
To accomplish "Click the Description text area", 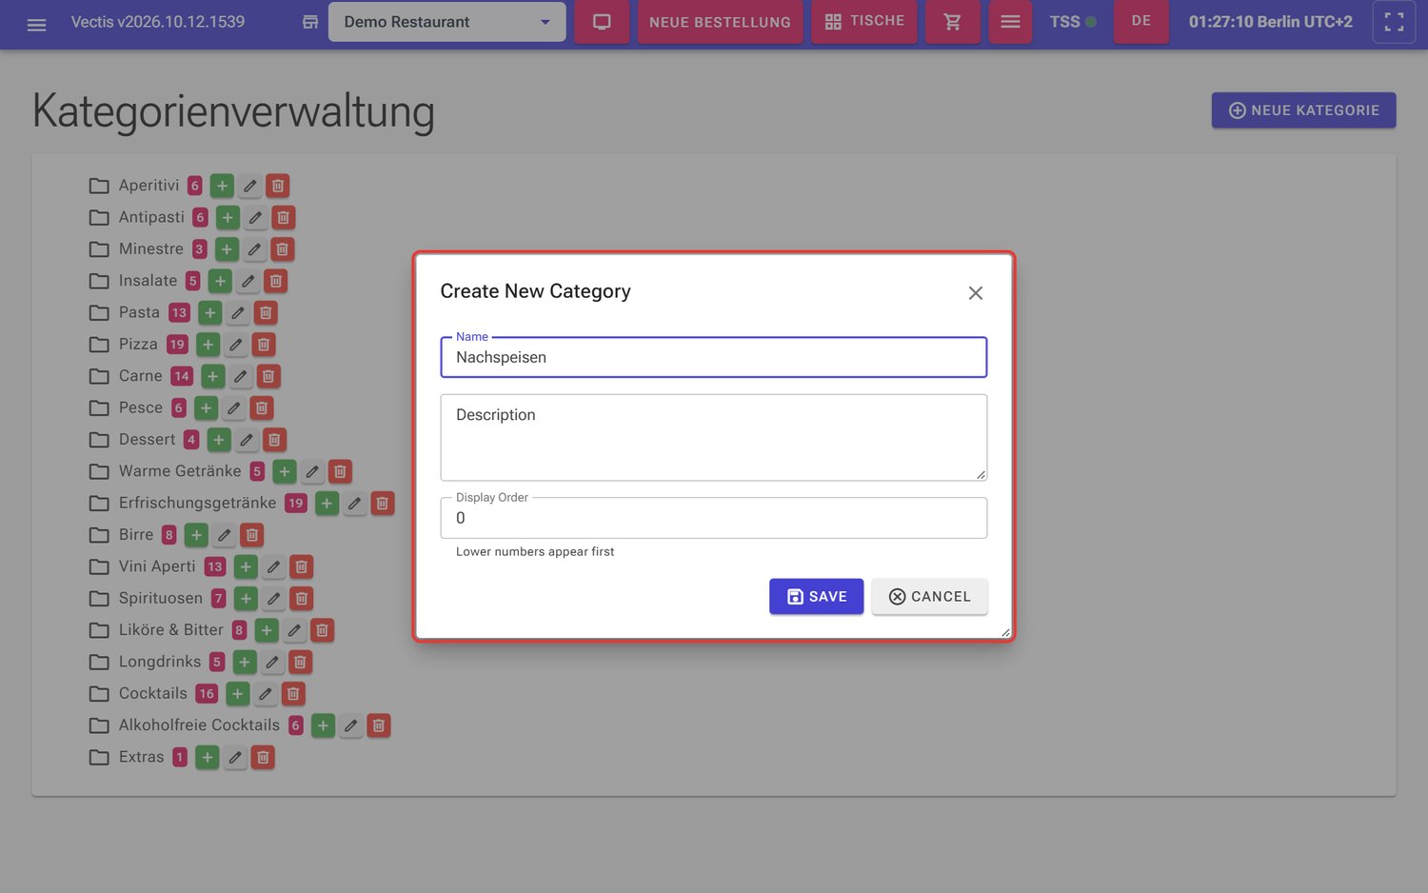I will pos(714,438).
